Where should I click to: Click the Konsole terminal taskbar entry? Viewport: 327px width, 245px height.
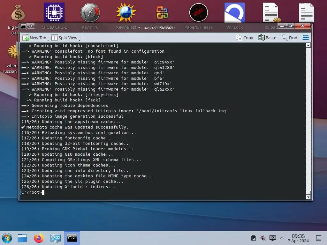pos(72,238)
